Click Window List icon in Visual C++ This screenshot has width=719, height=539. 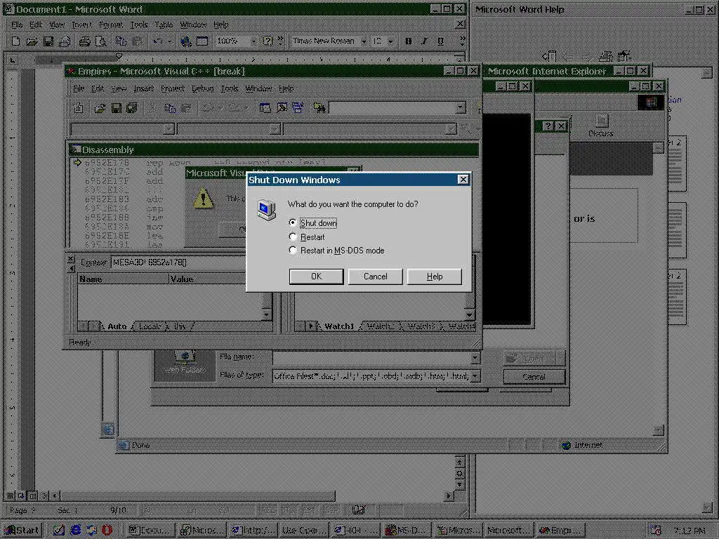click(298, 107)
